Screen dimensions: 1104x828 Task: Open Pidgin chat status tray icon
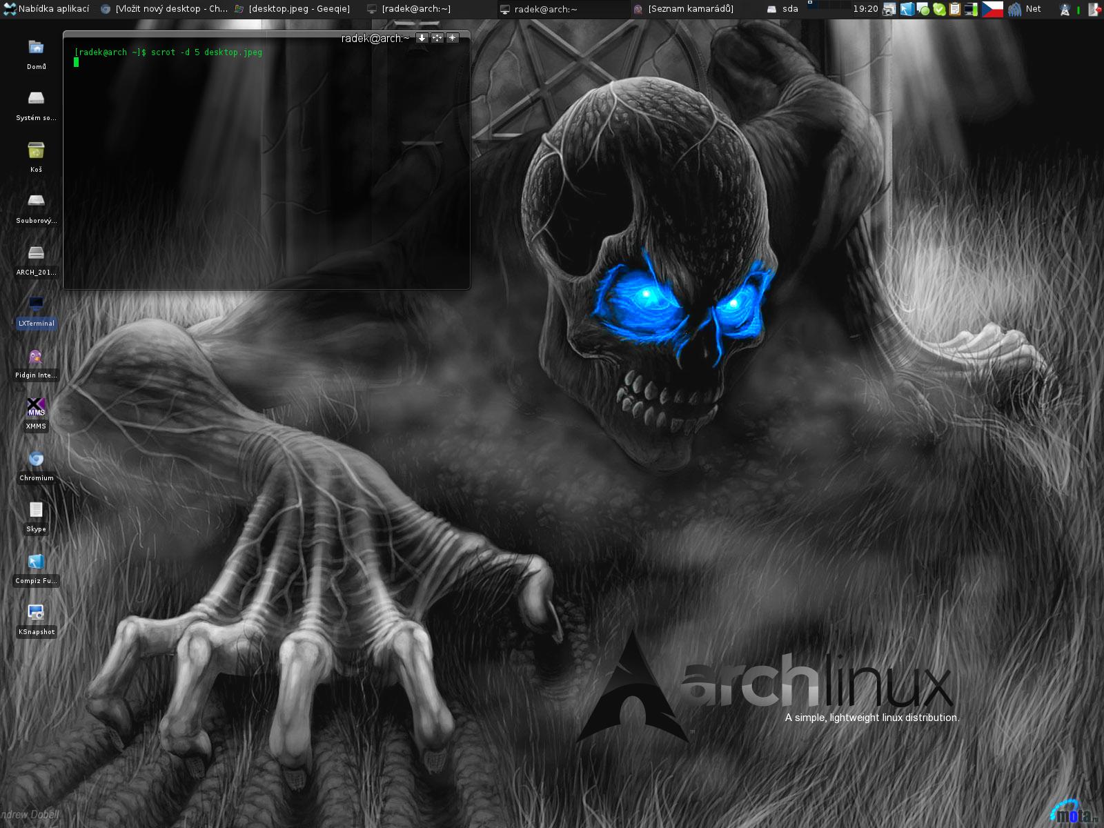click(x=923, y=9)
